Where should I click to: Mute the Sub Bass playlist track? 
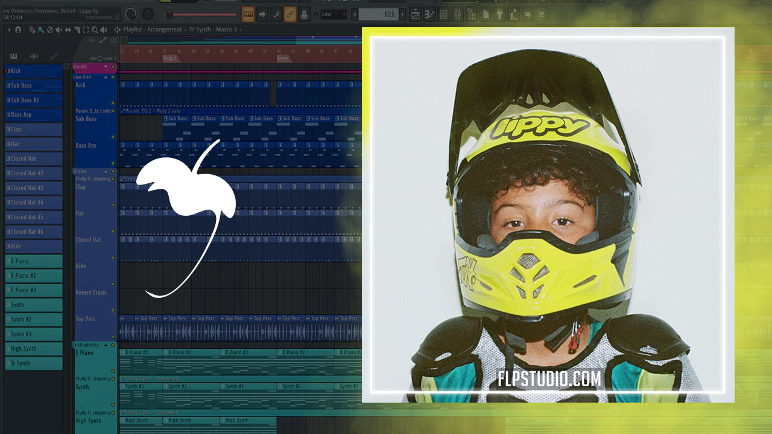113,137
